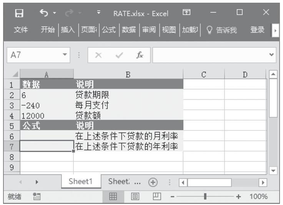Open the Name Box dropdown
283x205 pixels.
[65, 55]
